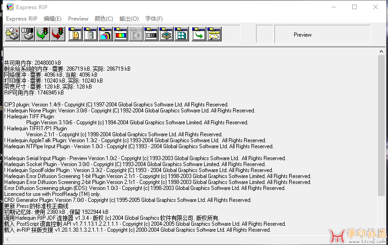Click the Print File printer icon
The width and height of the screenshot is (388, 245).
(12, 34)
